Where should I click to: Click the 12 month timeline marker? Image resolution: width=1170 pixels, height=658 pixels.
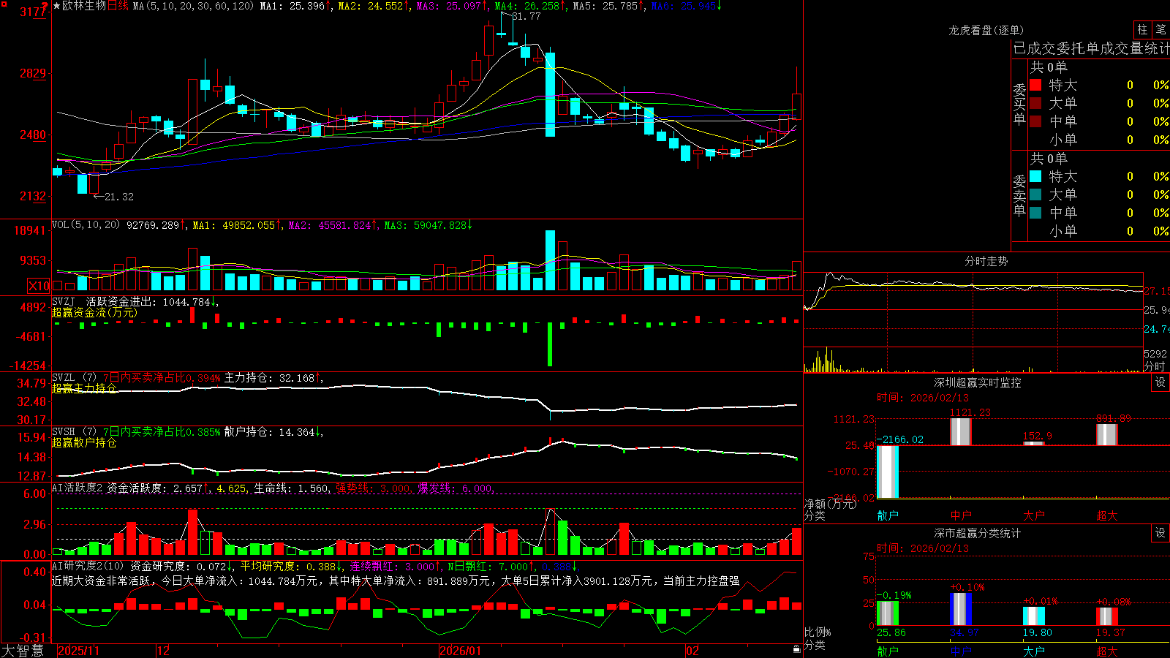(164, 651)
